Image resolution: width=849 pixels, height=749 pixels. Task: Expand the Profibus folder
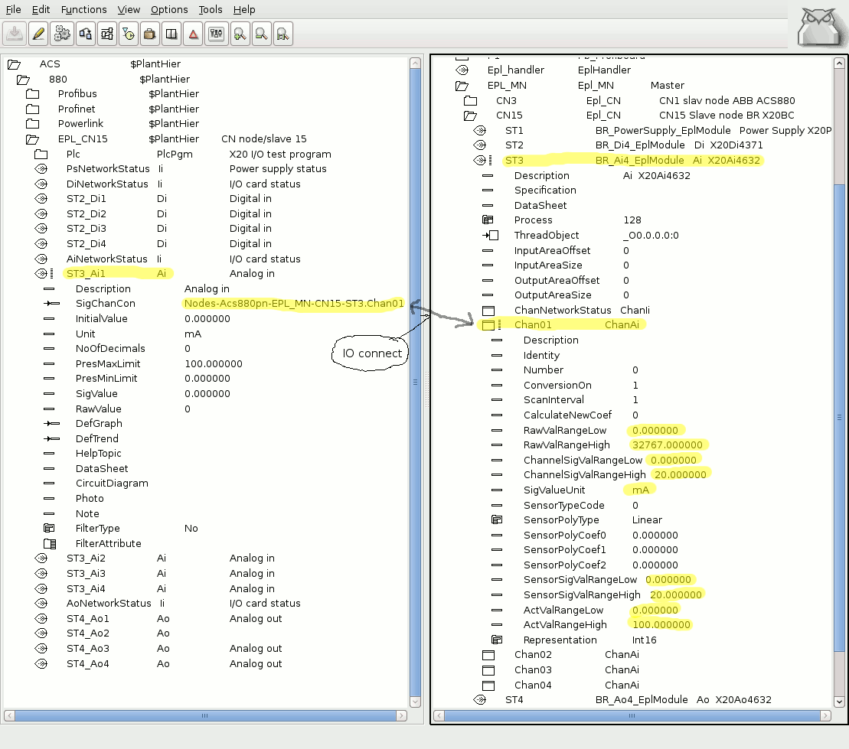[x=32, y=93]
